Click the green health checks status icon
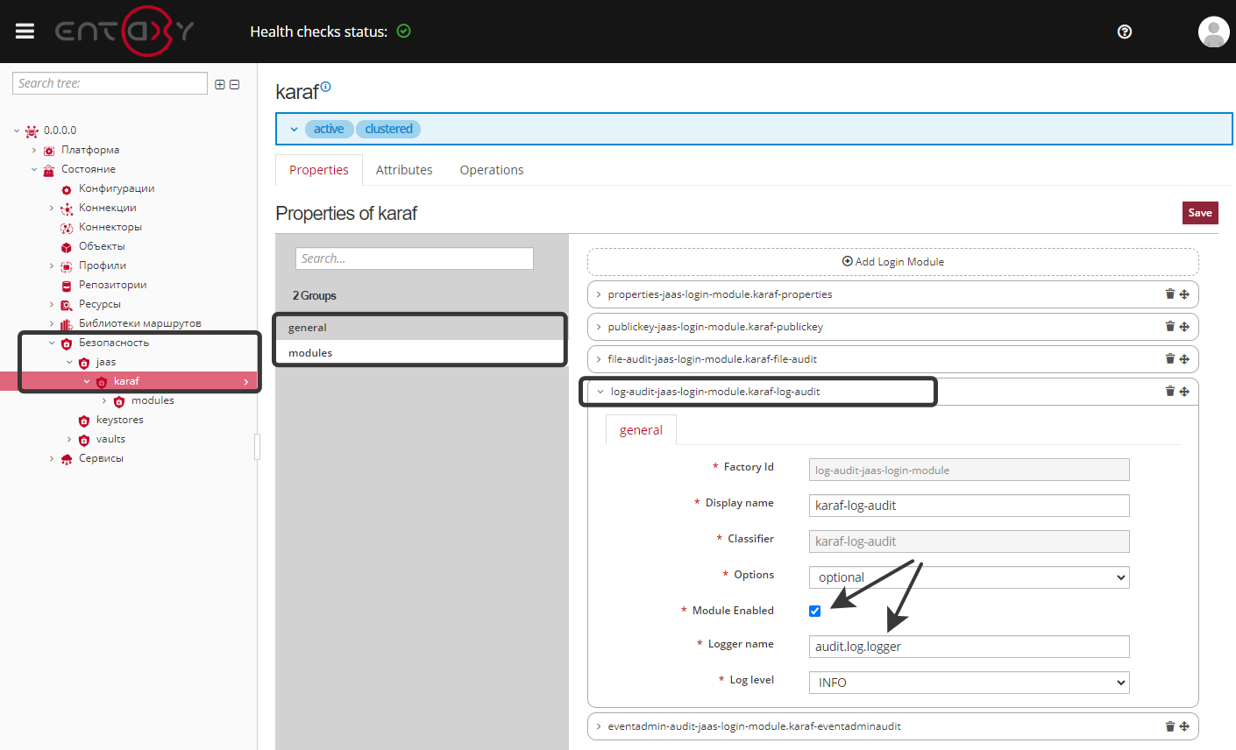 tap(403, 30)
